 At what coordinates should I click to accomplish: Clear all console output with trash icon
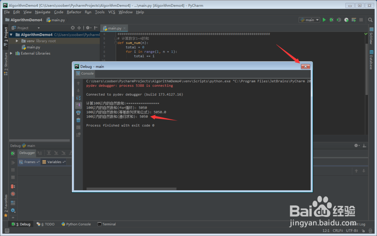[78, 120]
